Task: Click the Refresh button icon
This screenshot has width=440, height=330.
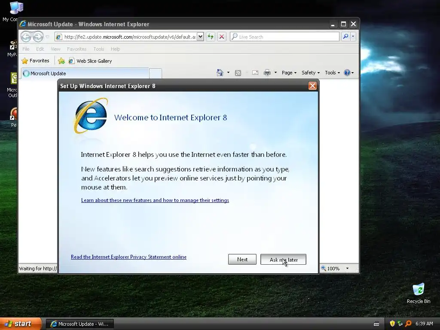Action: click(x=211, y=37)
